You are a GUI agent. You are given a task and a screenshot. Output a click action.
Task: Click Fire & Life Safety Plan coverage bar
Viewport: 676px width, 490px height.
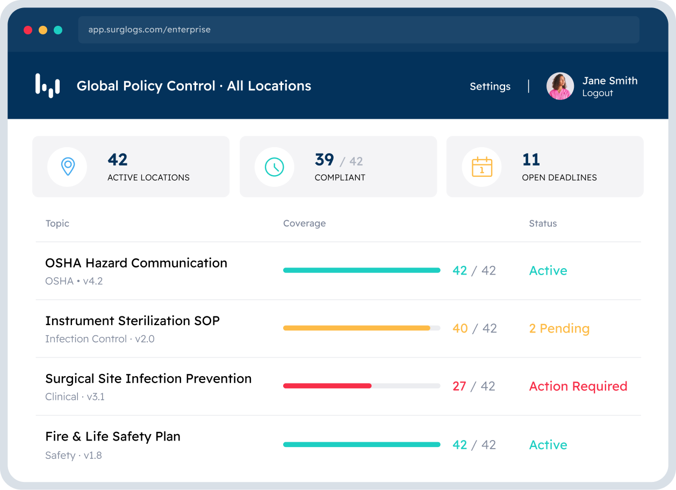(362, 444)
